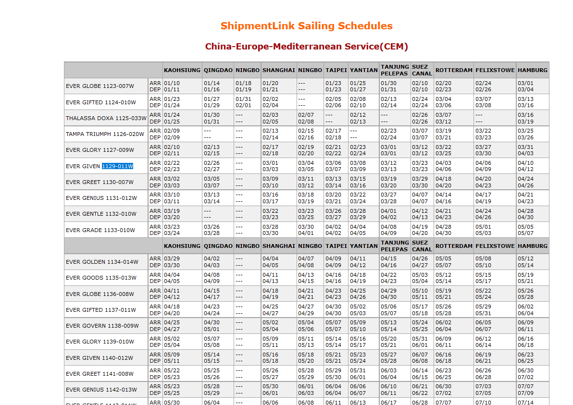This screenshot has height=405, width=573.
Task: Select vessel EVER GOLDEN 1134-014W
Action: click(x=102, y=262)
